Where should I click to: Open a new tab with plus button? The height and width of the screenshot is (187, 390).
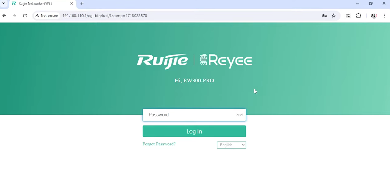pyautogui.click(x=81, y=3)
